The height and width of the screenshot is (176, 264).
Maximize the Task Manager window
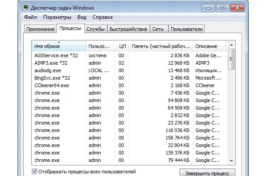pyautogui.click(x=223, y=8)
